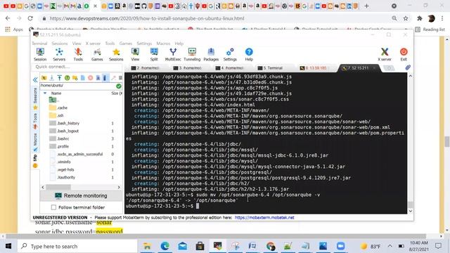
Task: Click in the Quick connect field
Action: (x=77, y=67)
